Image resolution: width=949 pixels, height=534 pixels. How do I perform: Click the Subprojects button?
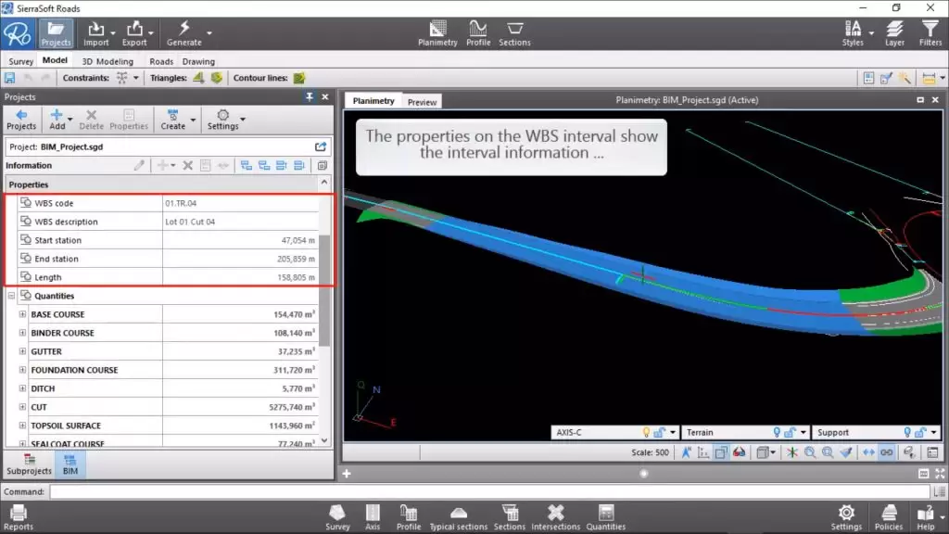click(29, 463)
